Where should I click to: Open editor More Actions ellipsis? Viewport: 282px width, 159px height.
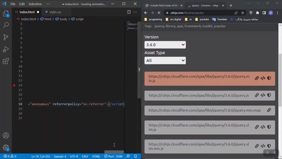135,12
